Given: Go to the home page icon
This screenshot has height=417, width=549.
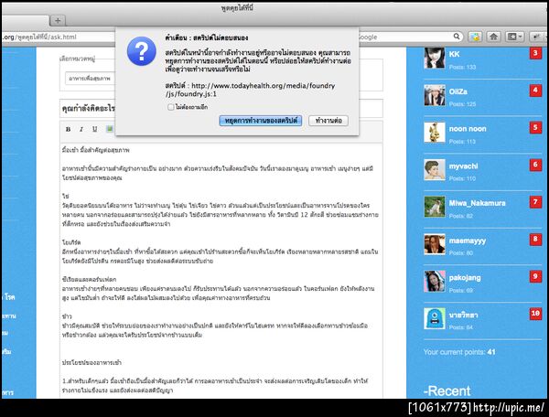Looking at the screenshot, I should pos(494,37).
